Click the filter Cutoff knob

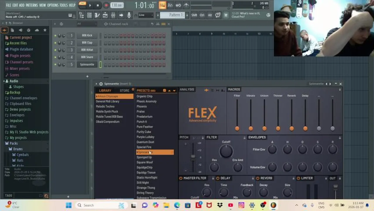226,151
